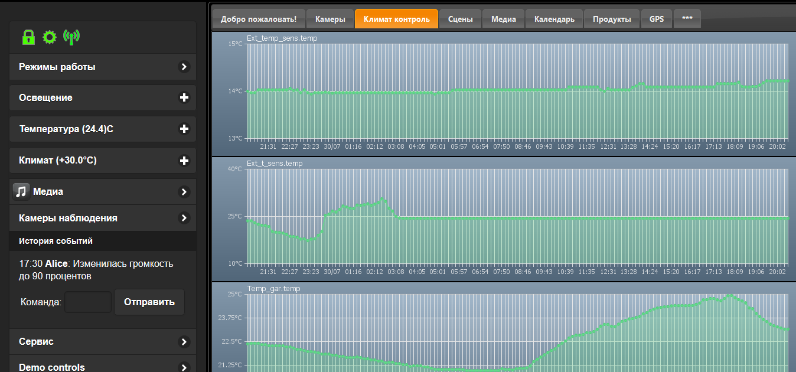Viewport: 796px width, 372px height.
Task: Expand the Температура (24.4)C section
Action: [184, 129]
